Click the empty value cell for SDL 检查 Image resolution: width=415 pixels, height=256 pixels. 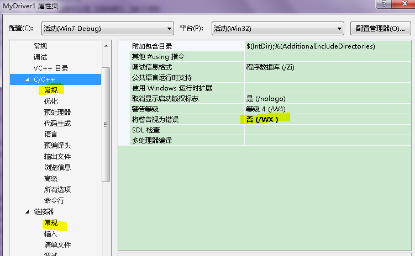pyautogui.click(x=328, y=130)
